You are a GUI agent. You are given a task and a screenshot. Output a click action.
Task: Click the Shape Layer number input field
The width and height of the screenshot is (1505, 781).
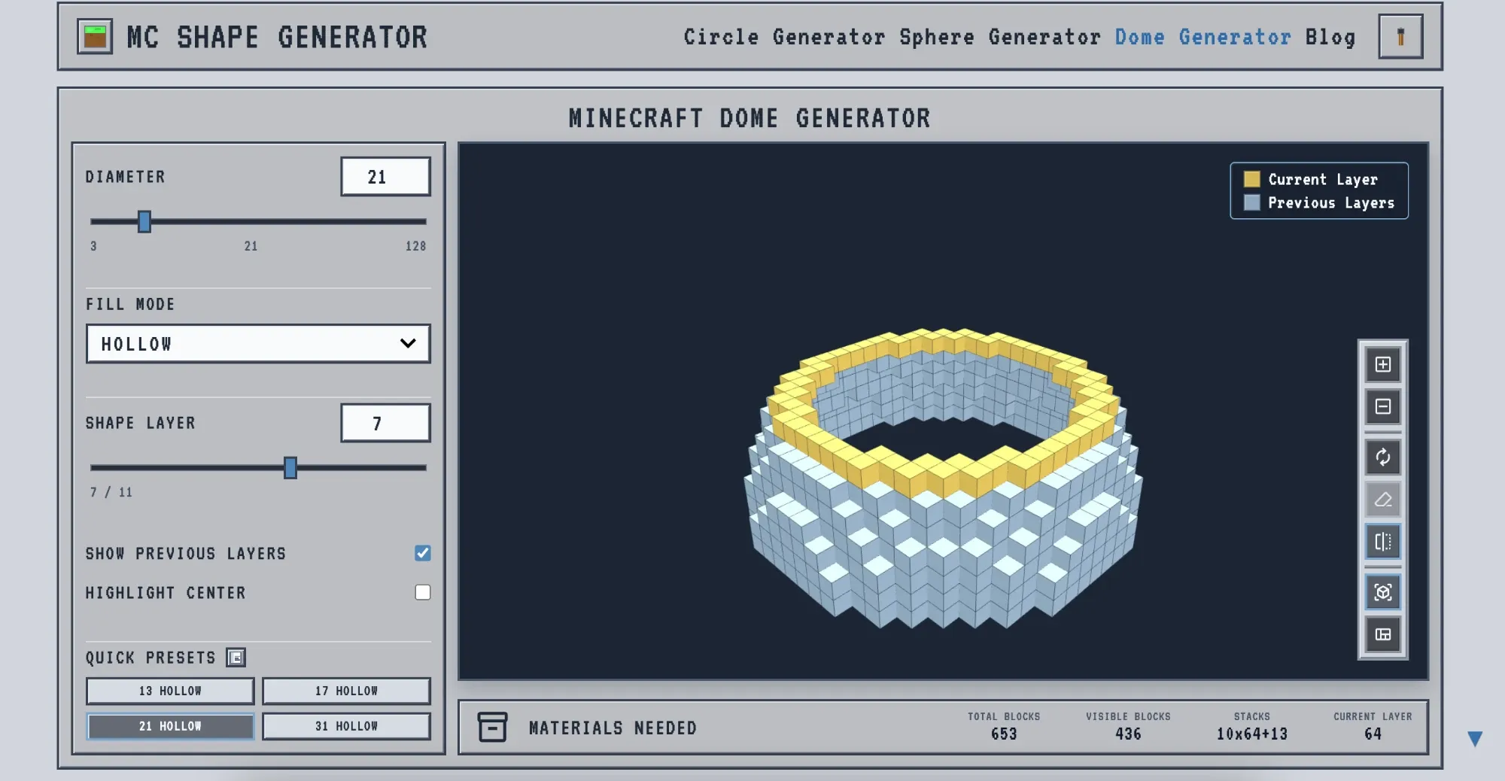385,423
